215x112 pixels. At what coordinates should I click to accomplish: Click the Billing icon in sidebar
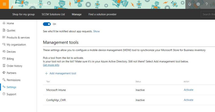click(x=4, y=59)
